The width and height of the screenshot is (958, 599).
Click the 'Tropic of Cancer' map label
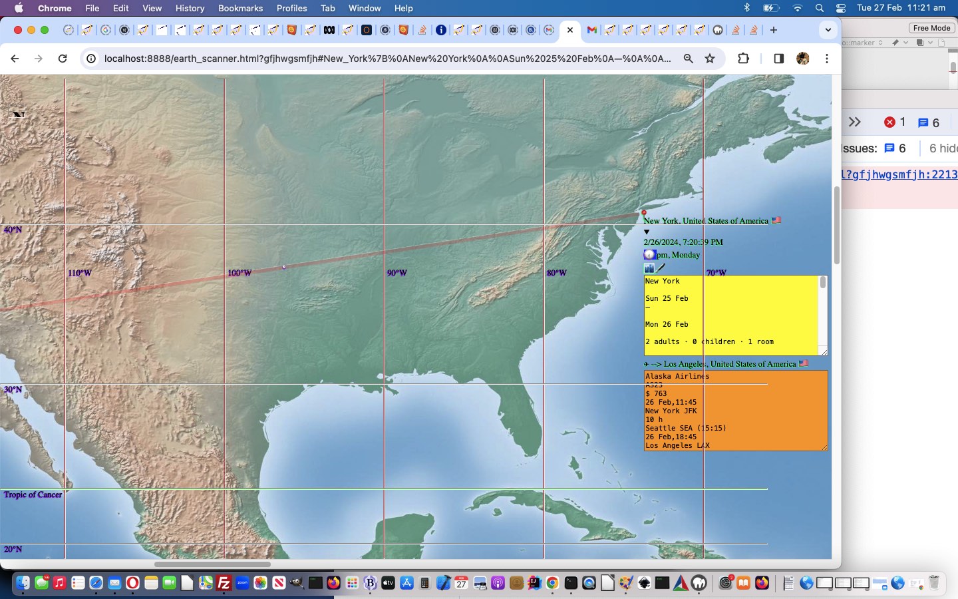coord(33,495)
